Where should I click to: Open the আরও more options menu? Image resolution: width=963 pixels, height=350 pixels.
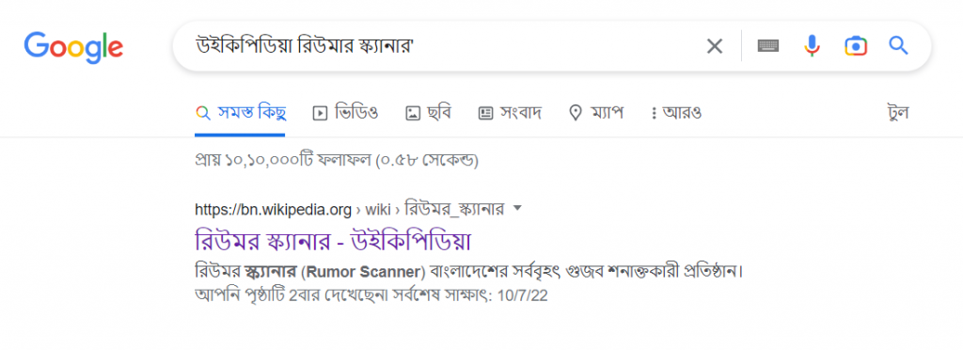pyautogui.click(x=676, y=113)
